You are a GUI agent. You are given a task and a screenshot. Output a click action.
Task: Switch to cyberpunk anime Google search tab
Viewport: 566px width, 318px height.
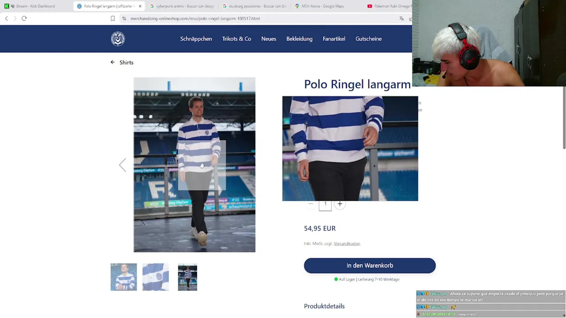[x=181, y=6]
